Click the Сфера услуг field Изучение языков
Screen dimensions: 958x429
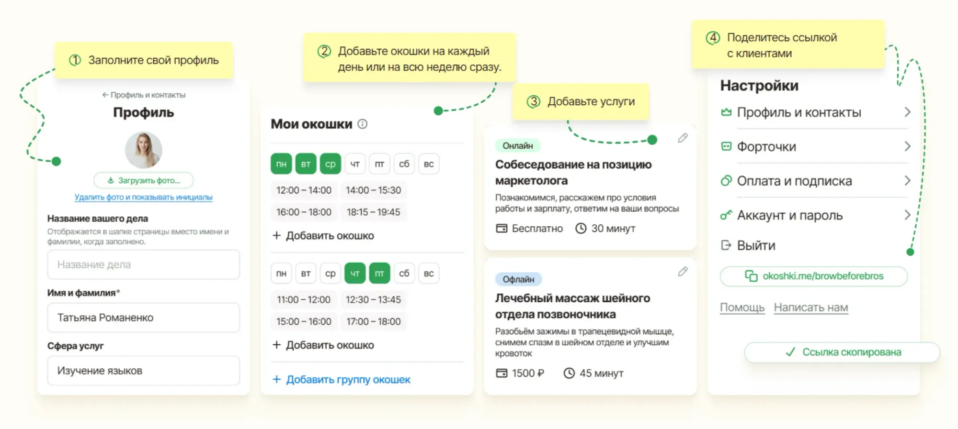coord(144,371)
